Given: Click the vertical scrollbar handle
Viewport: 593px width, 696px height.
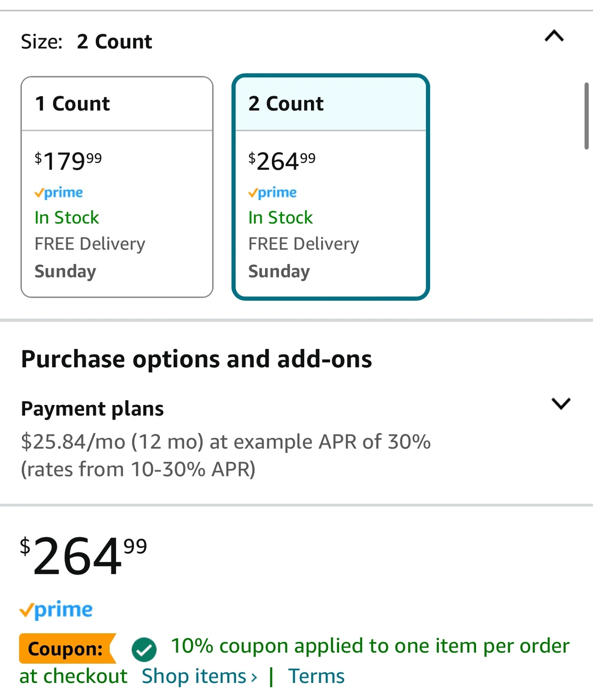Looking at the screenshot, I should pos(586,116).
